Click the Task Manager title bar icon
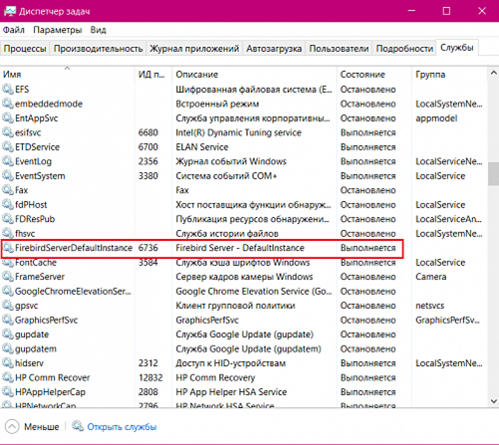Screen dimensions: 499x445 tap(10, 11)
